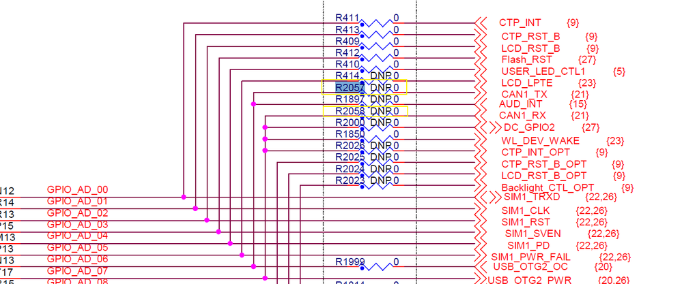Click the USB_OTG2_PWR net label

click(530, 280)
